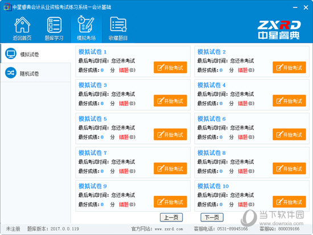
Task: Start exam for 模拟试卷 3
Action: coord(170,101)
